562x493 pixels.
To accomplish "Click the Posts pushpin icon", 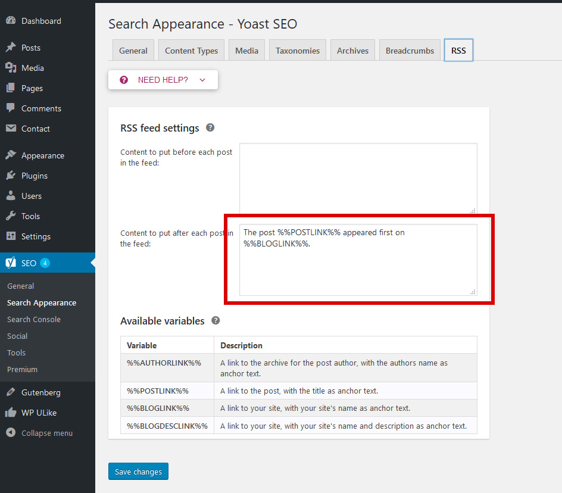I will point(11,47).
